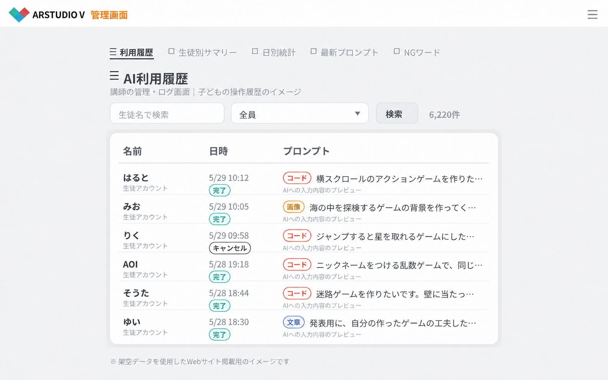Click the 6,220件 result count
The height and width of the screenshot is (380, 608).
pyautogui.click(x=444, y=115)
